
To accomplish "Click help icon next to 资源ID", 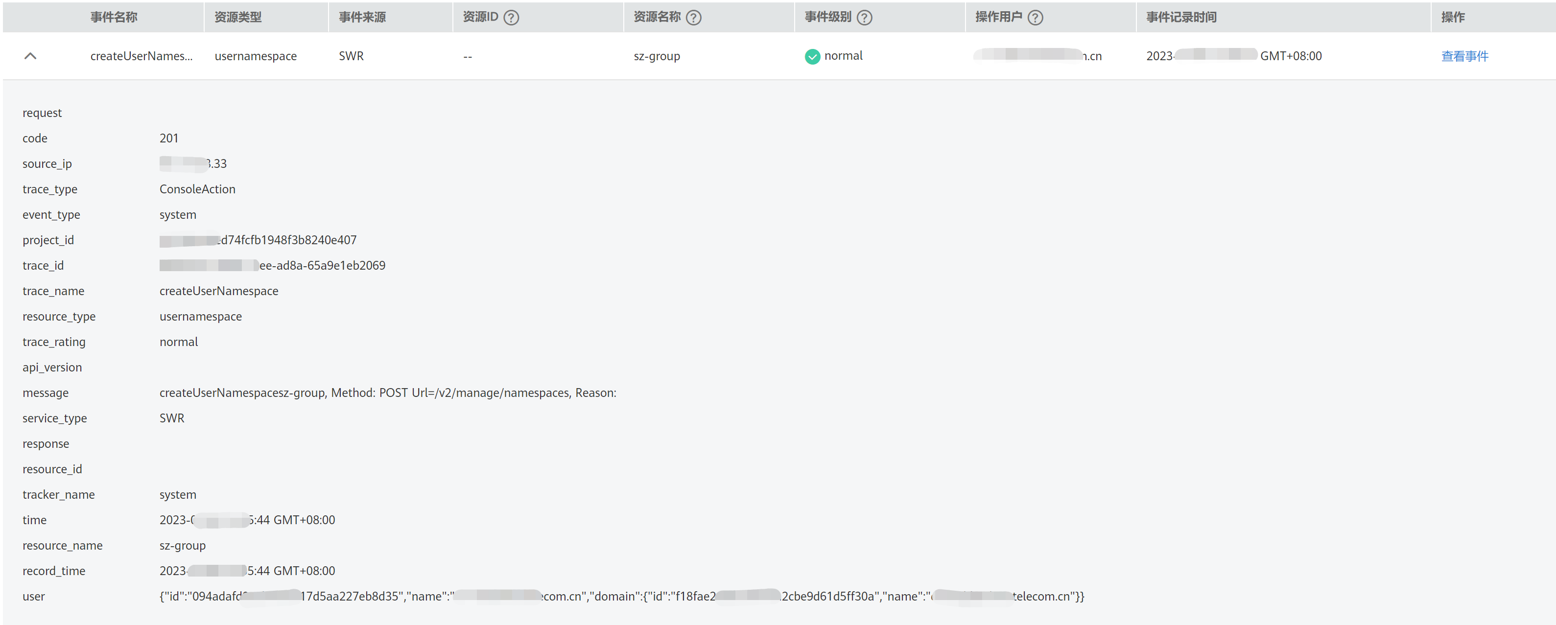I will [511, 18].
